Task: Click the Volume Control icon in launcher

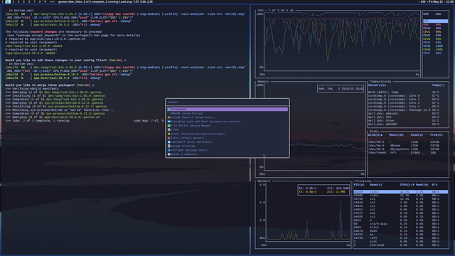Action: [x=169, y=117]
